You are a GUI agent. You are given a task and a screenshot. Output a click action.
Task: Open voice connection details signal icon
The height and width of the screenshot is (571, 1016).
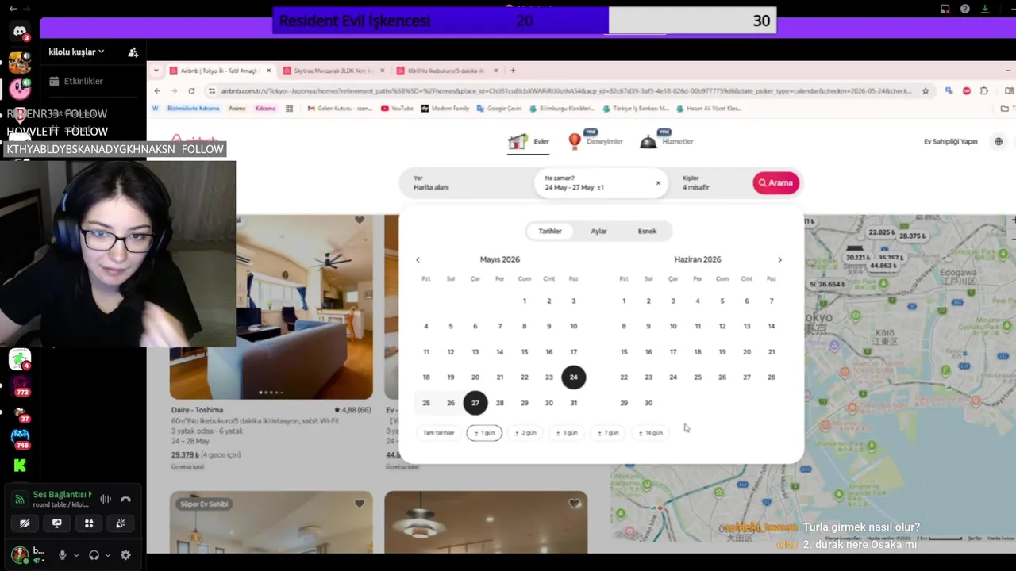pyautogui.click(x=20, y=500)
